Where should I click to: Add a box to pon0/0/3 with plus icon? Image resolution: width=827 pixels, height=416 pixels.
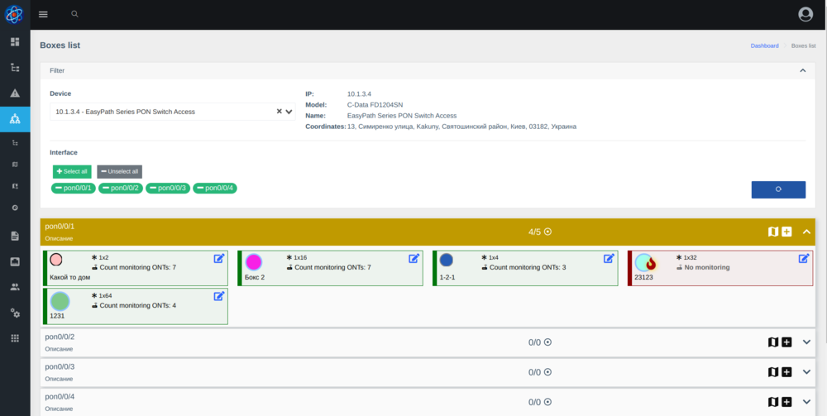786,372
